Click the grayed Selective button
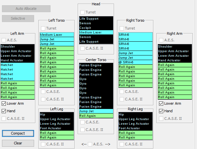Screen dimensions: 197x149 pos(18,18)
